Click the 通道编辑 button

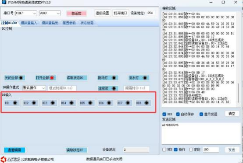coord(14,150)
